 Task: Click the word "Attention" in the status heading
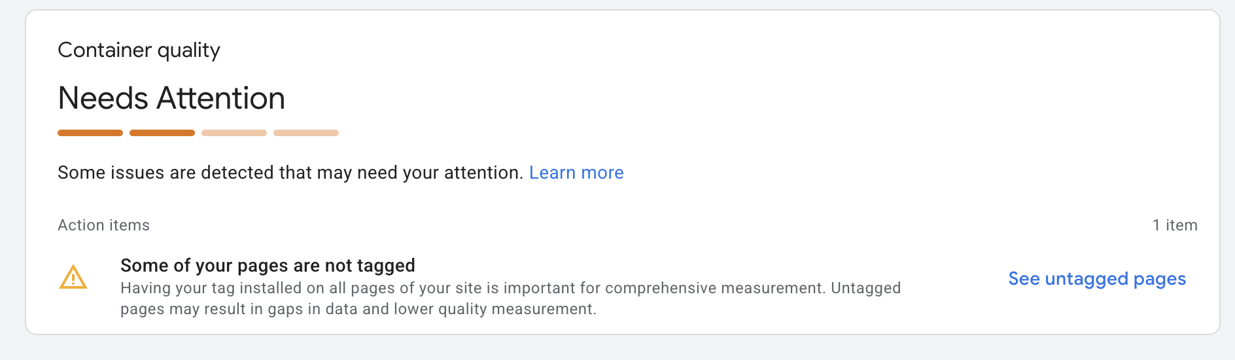click(220, 98)
